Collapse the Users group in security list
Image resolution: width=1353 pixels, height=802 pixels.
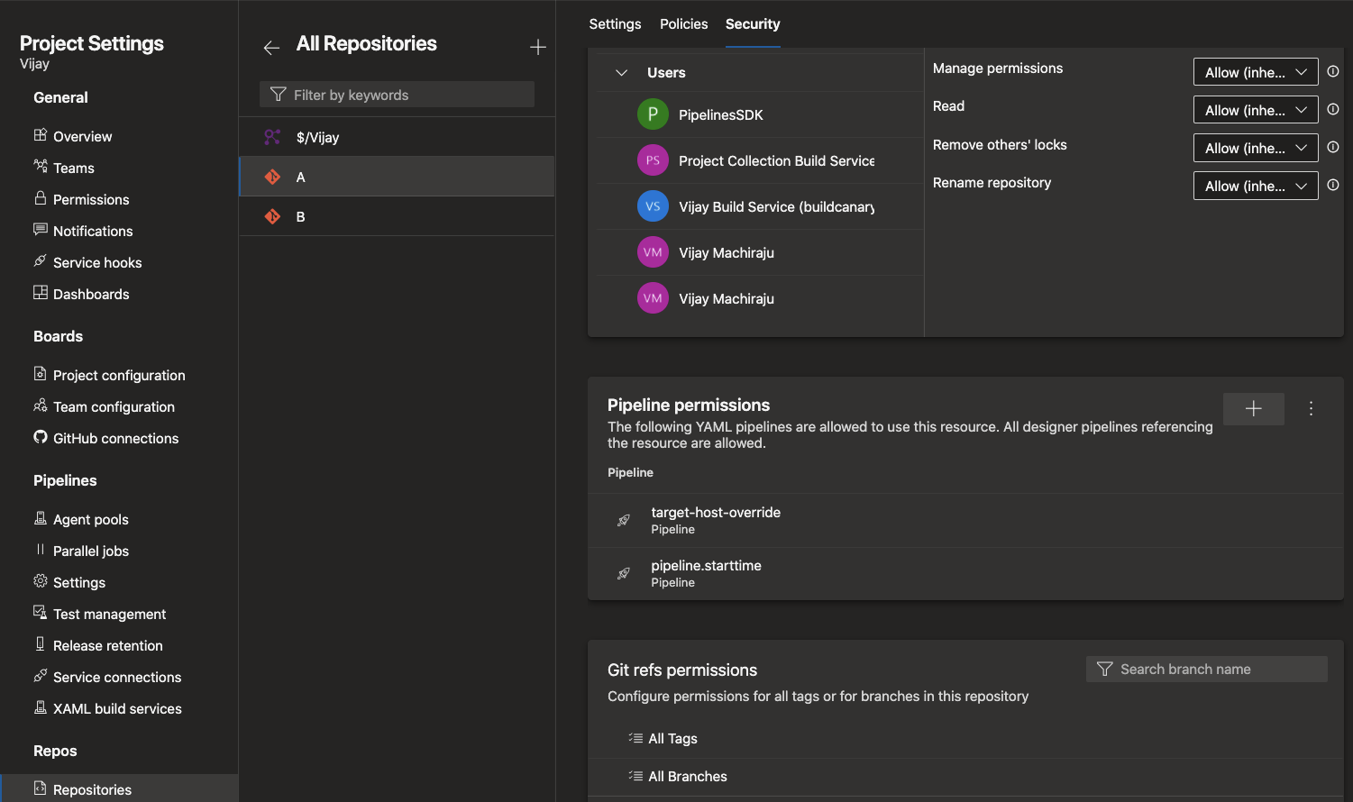pos(620,72)
